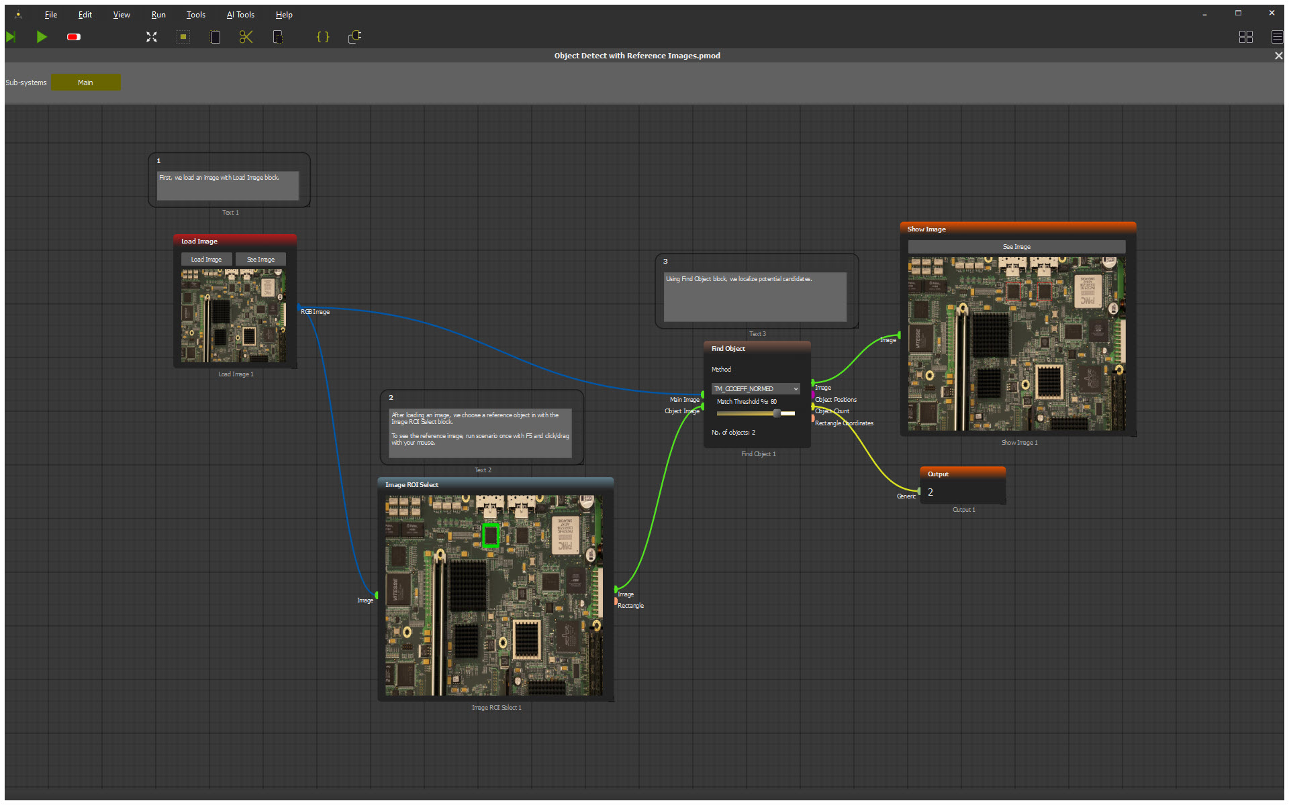Click the Load Image button in Load Image block
The height and width of the screenshot is (805, 1289).
coord(206,259)
